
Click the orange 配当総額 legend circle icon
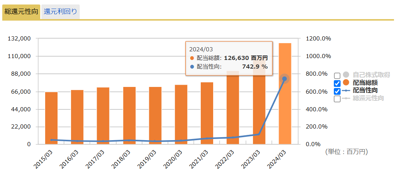click(346, 83)
